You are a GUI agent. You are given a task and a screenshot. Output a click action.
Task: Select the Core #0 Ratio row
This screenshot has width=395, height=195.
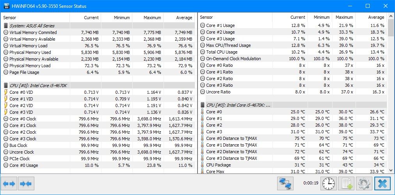(292, 65)
